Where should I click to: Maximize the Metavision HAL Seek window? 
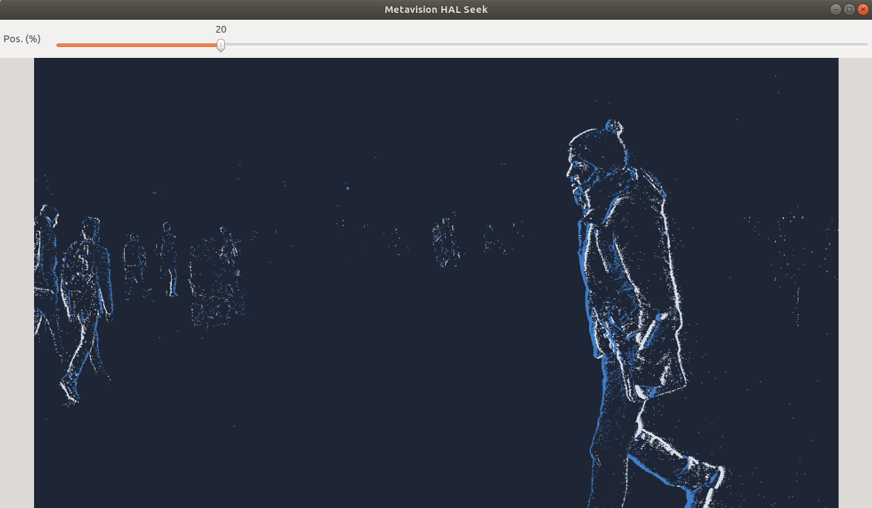849,10
